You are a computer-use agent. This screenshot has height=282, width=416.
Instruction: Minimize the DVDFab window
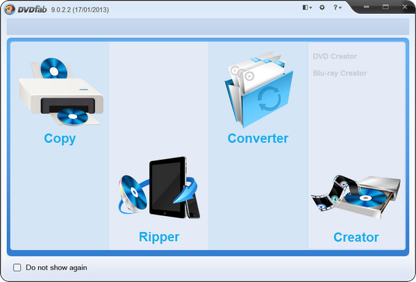click(367, 7)
